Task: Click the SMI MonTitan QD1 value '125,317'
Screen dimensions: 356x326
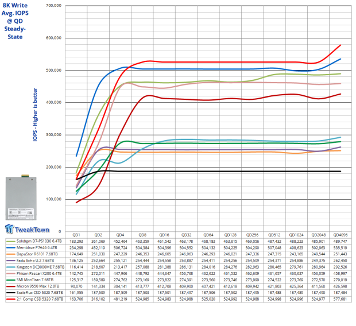Action: click(x=76, y=280)
